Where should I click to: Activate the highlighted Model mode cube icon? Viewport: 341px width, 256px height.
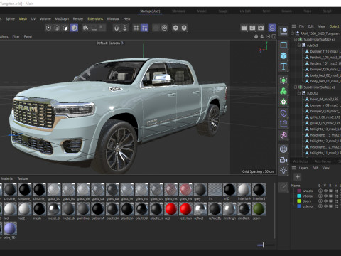pyautogui.click(x=74, y=28)
